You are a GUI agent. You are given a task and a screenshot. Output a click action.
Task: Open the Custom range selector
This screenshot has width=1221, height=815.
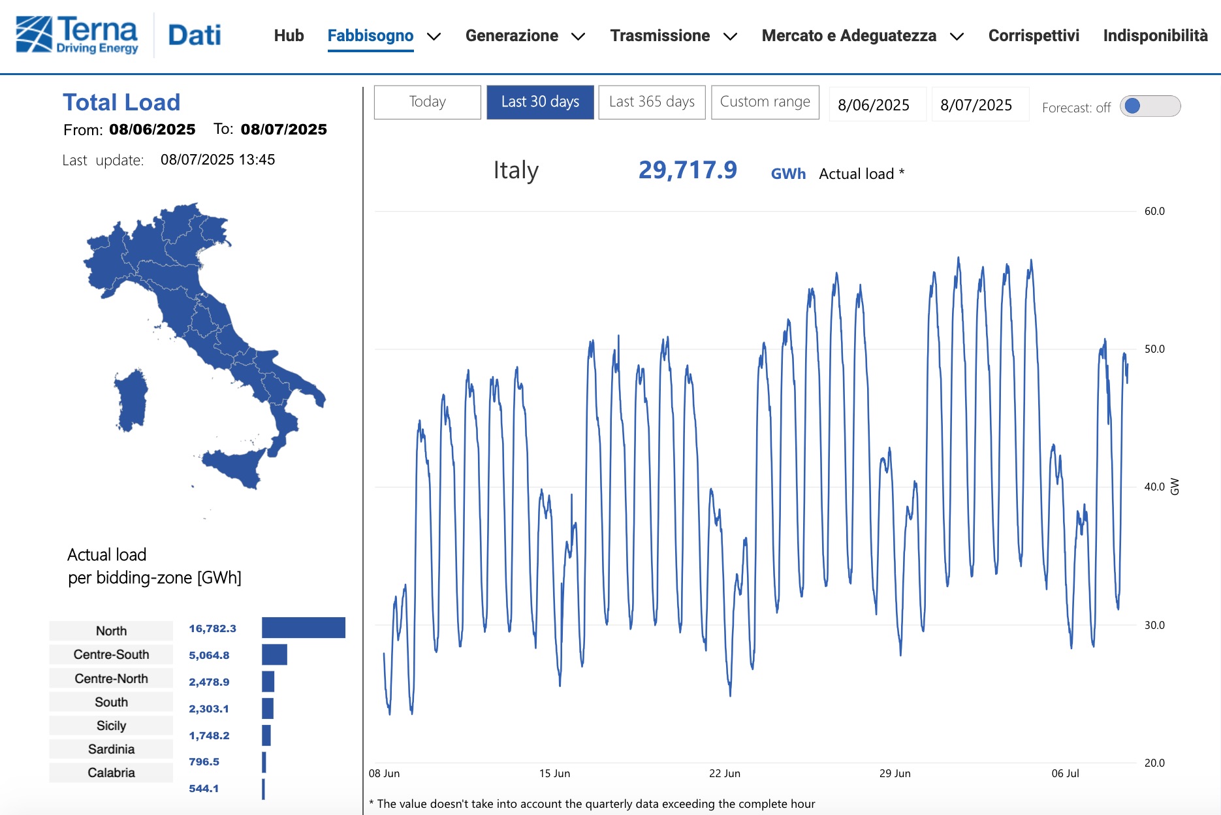coord(765,102)
